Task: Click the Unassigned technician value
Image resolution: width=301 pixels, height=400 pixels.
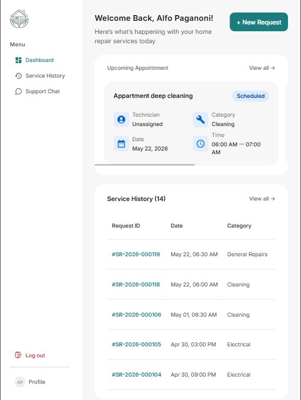Action: click(147, 124)
